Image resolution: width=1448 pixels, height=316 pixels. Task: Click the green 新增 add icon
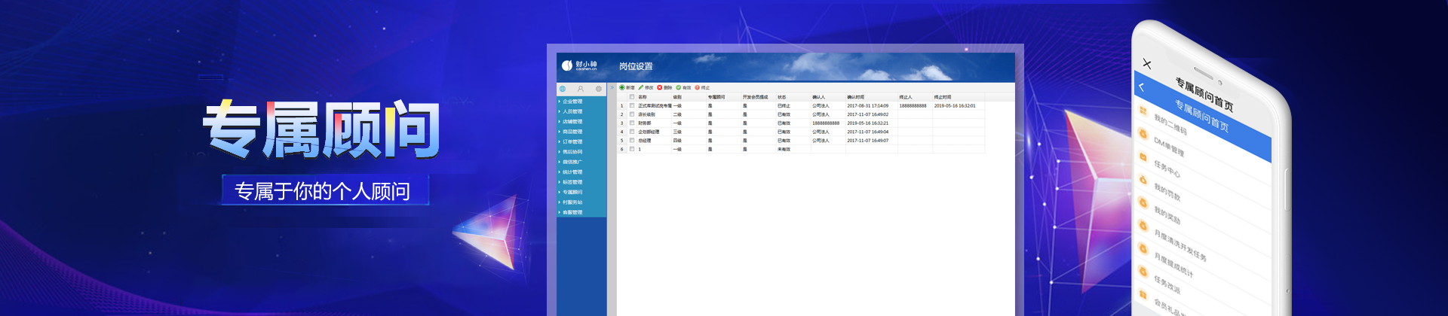tap(622, 88)
